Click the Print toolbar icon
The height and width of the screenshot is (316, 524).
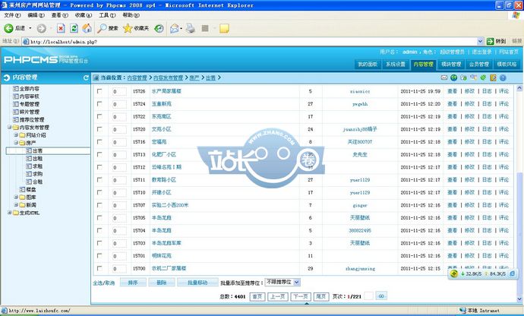coord(191,28)
